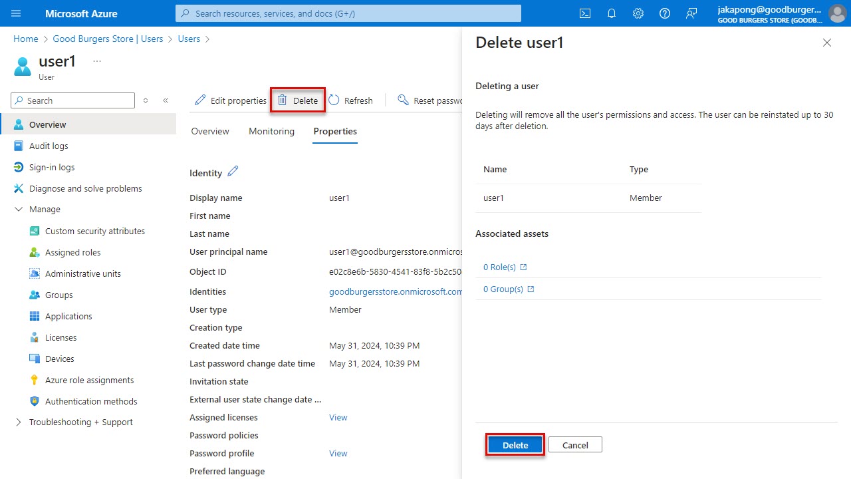Open the help question mark icon
851x479 pixels.
(664, 13)
